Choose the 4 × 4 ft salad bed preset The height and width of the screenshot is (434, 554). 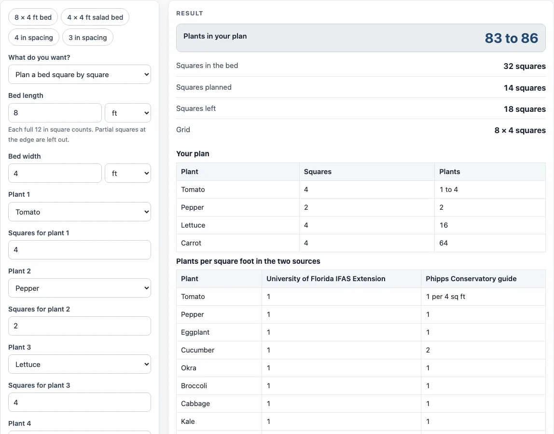coord(95,17)
